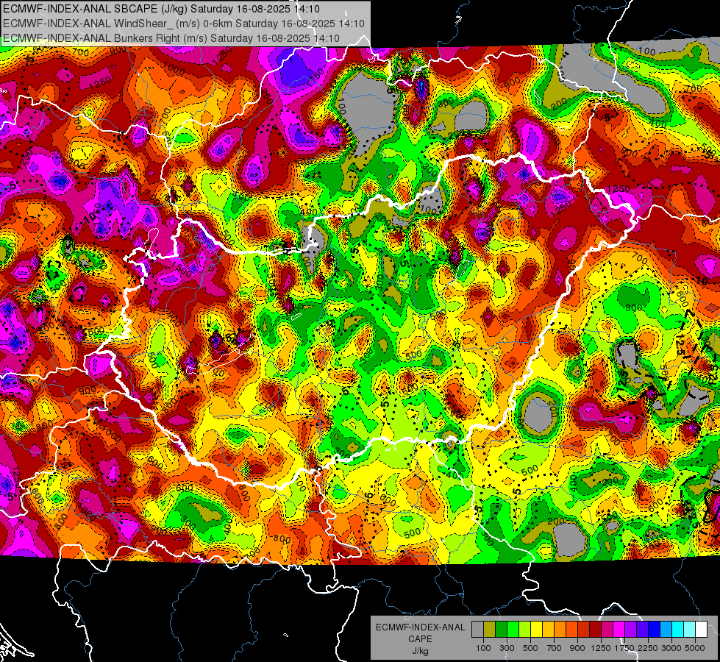Click the 300 legend value
The image size is (720, 662).
tap(507, 648)
